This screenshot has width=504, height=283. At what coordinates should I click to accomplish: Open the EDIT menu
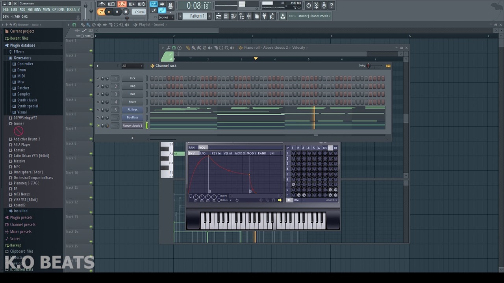point(14,9)
